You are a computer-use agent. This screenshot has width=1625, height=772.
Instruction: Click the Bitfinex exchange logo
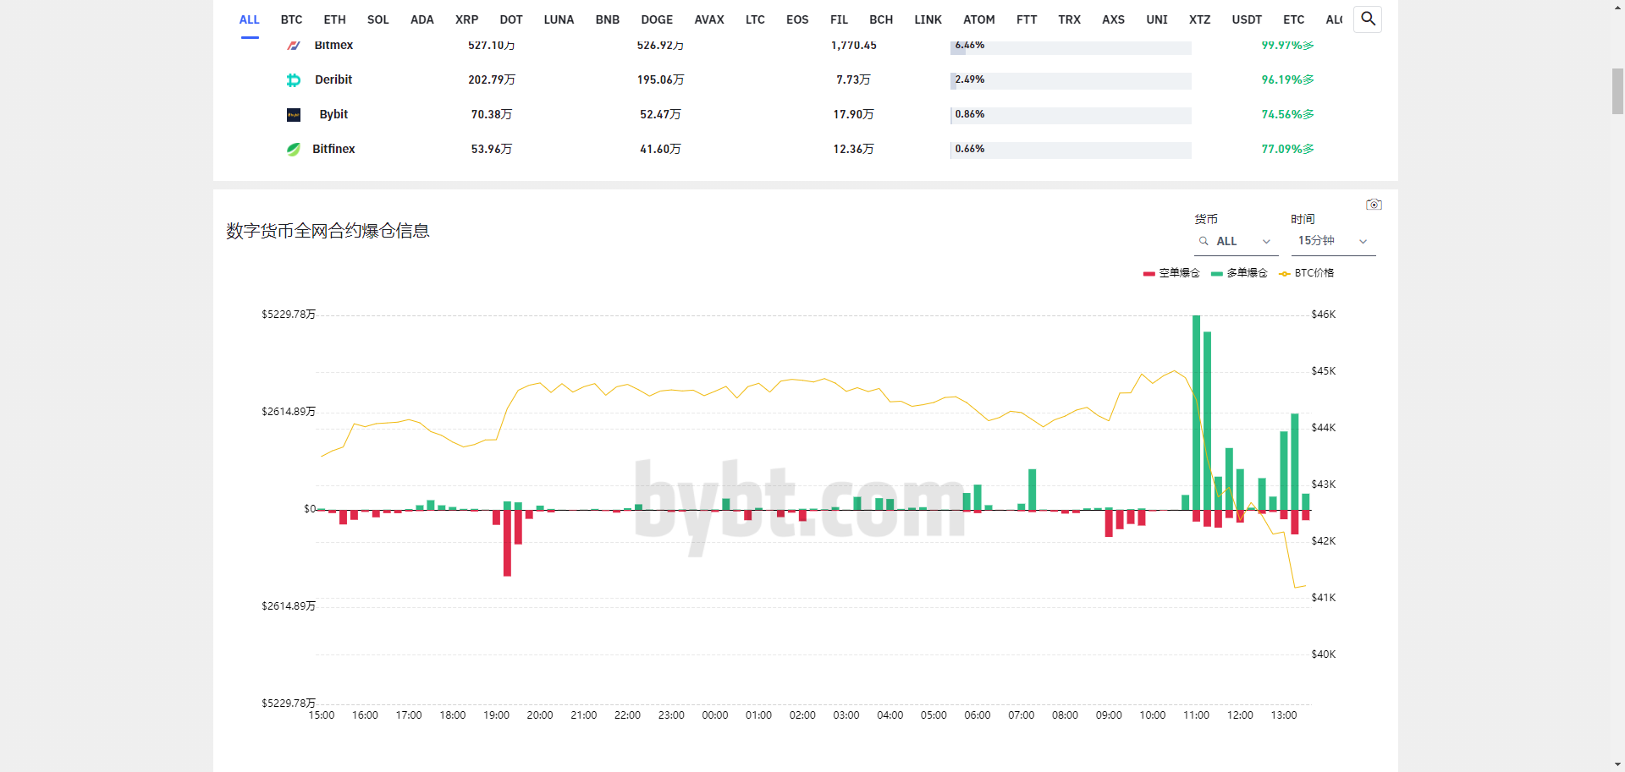pyautogui.click(x=294, y=149)
